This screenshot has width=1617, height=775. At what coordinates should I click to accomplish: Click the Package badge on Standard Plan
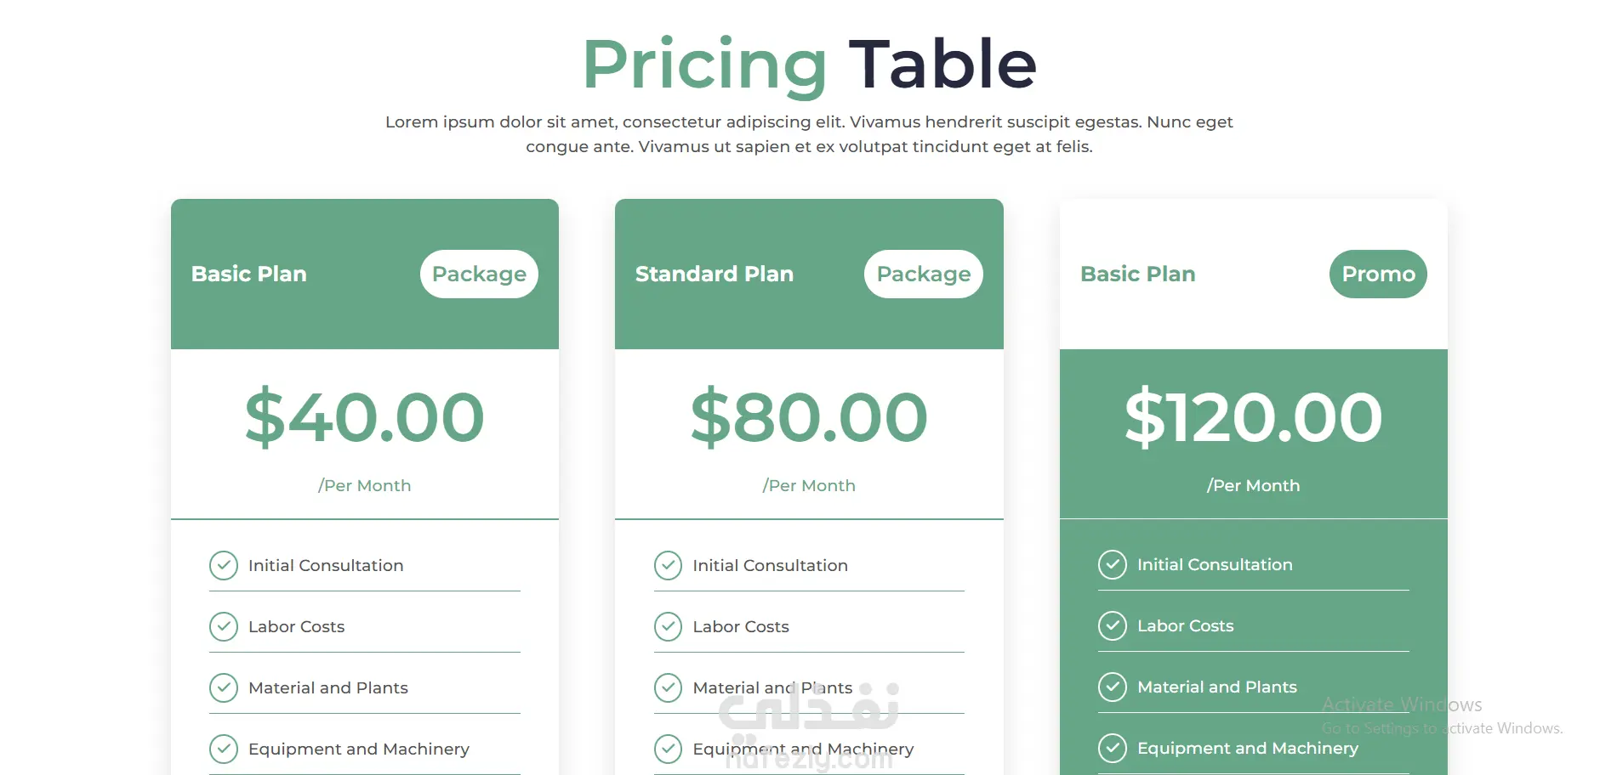[x=923, y=274]
